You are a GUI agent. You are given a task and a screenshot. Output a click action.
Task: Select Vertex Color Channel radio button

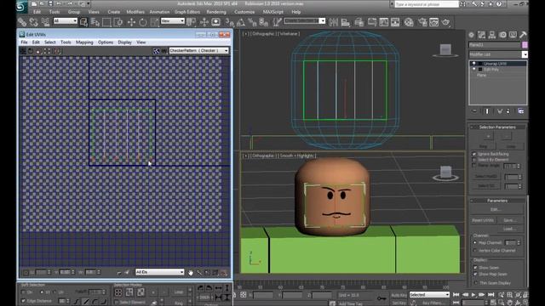point(475,250)
